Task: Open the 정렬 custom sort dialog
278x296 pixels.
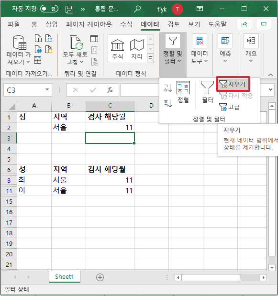Action: point(183,92)
